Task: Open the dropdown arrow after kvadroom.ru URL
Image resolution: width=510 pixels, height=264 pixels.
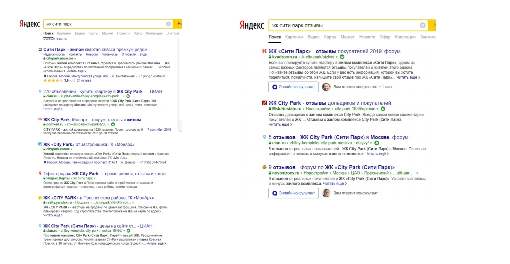Action: pyautogui.click(x=337, y=57)
